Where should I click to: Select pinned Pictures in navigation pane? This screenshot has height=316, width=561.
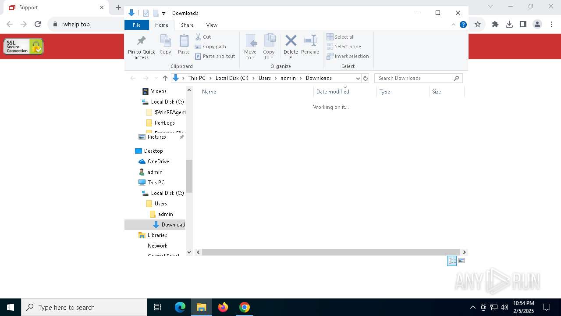coord(157,137)
